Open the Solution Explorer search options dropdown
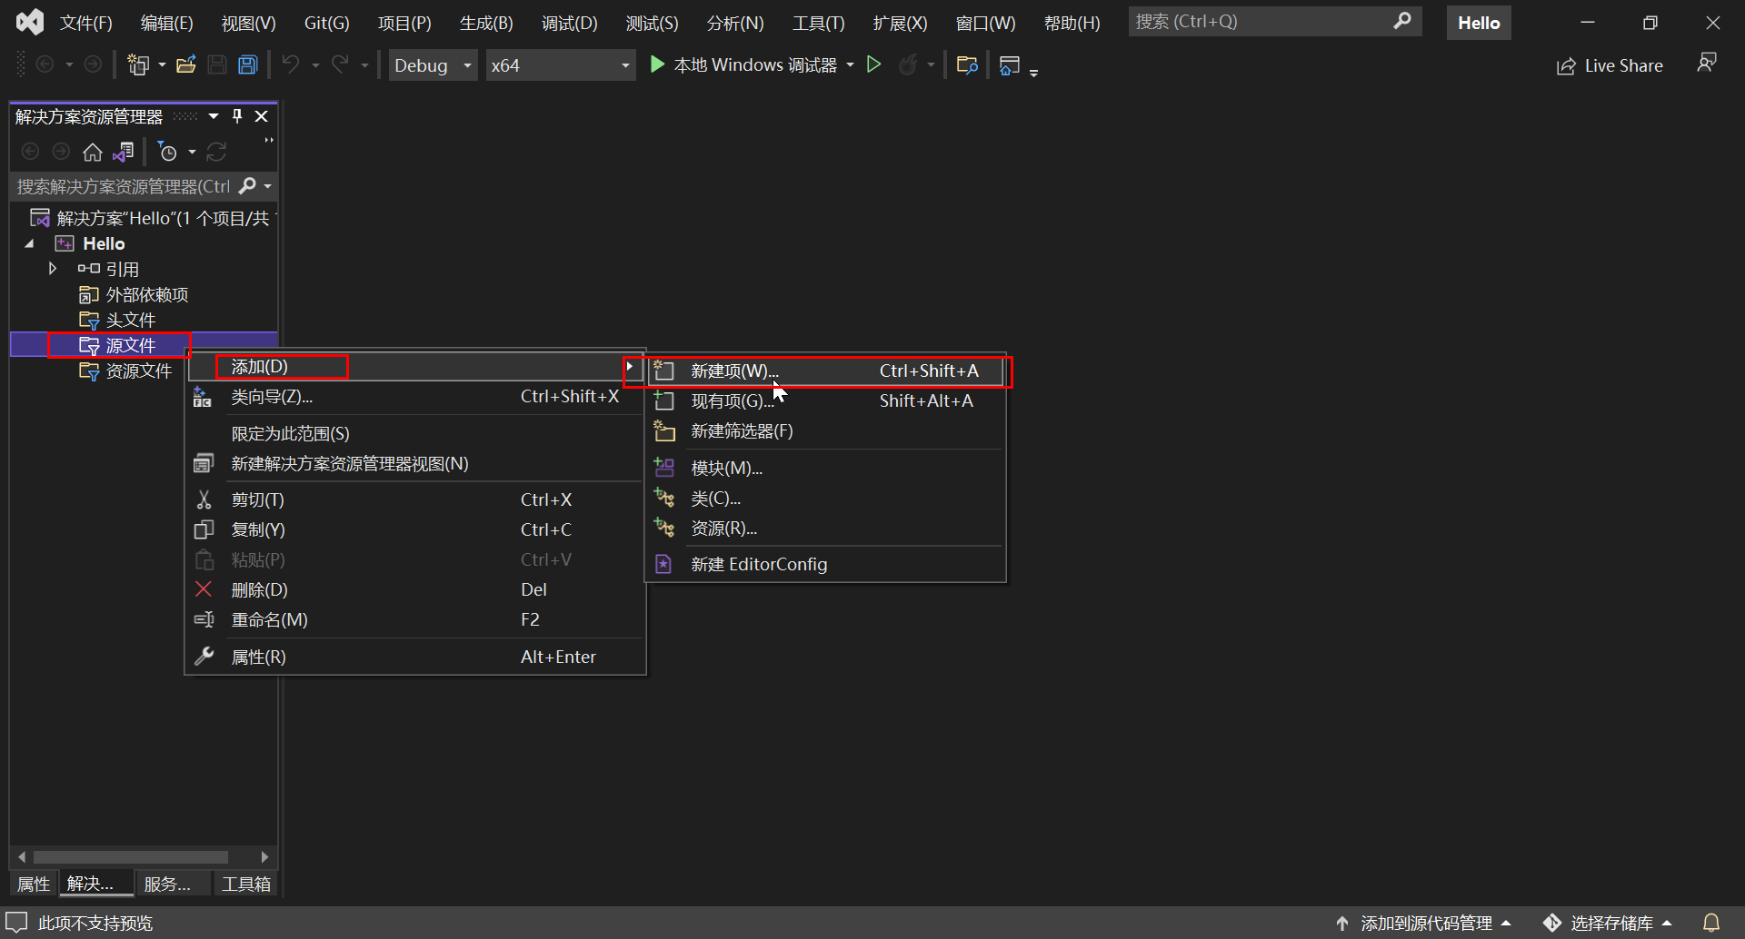The height and width of the screenshot is (939, 1745). 267,186
